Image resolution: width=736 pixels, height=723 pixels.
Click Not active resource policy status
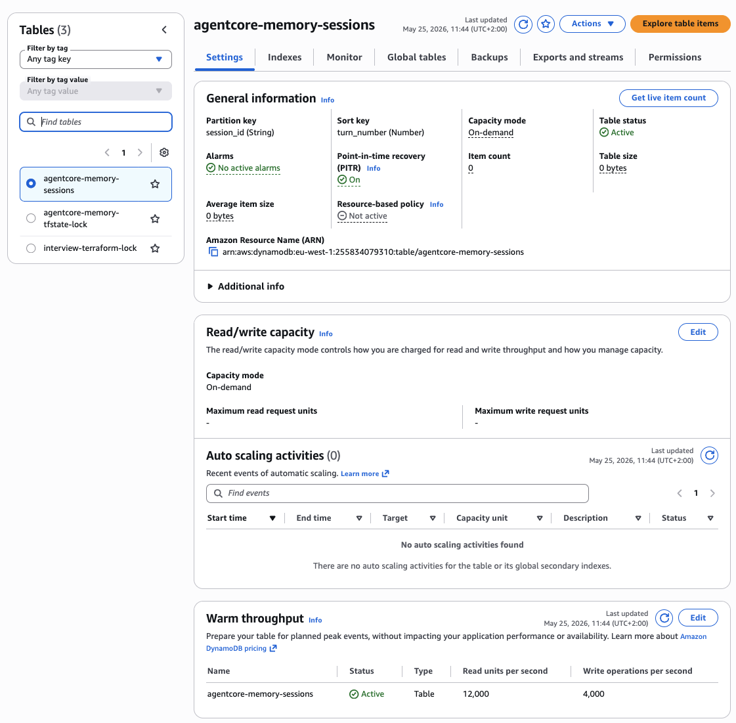pyautogui.click(x=362, y=216)
